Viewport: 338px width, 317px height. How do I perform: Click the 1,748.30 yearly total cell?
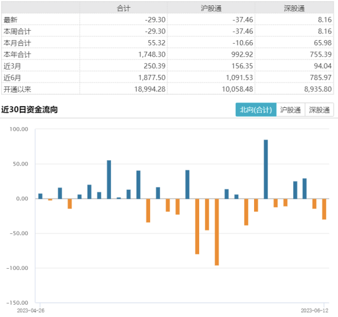click(152, 55)
